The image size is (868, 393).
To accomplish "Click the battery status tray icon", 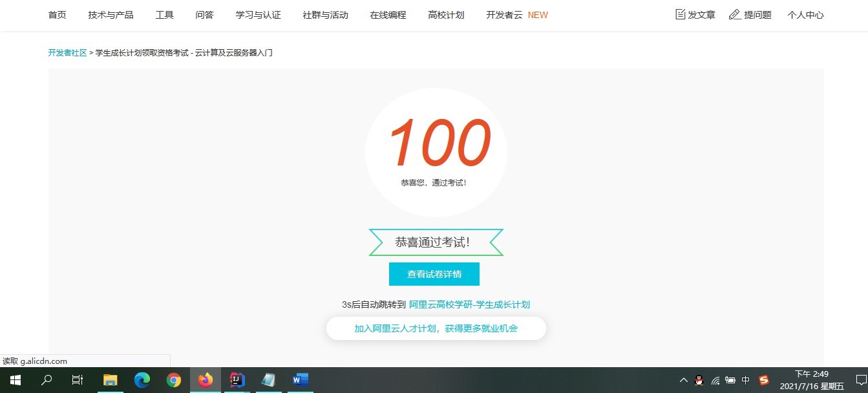I will [x=730, y=380].
